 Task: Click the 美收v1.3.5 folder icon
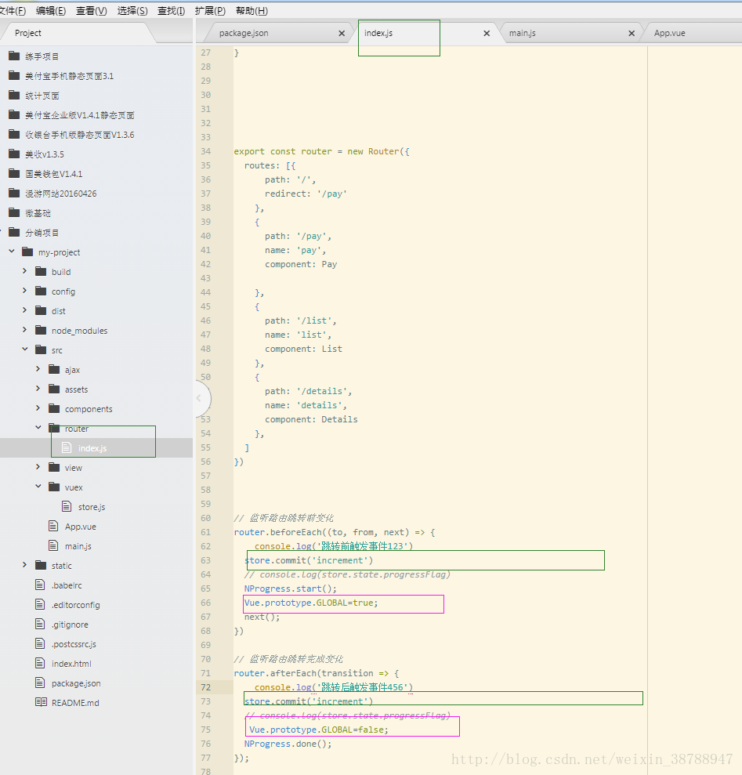tap(14, 154)
